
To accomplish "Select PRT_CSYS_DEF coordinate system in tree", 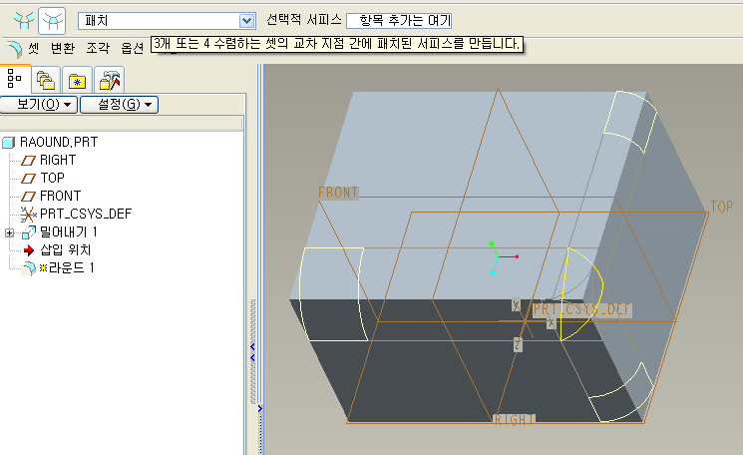I will pyautogui.click(x=85, y=214).
